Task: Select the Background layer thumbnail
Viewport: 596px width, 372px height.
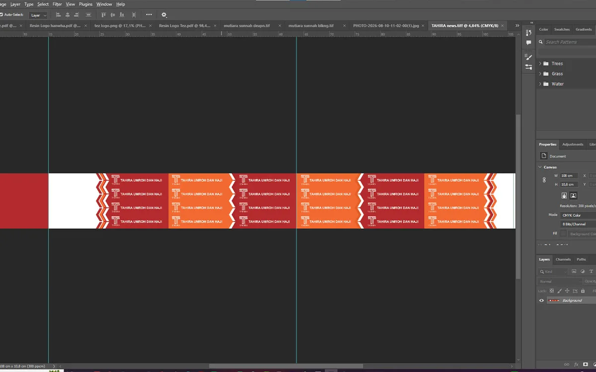Action: pos(553,300)
